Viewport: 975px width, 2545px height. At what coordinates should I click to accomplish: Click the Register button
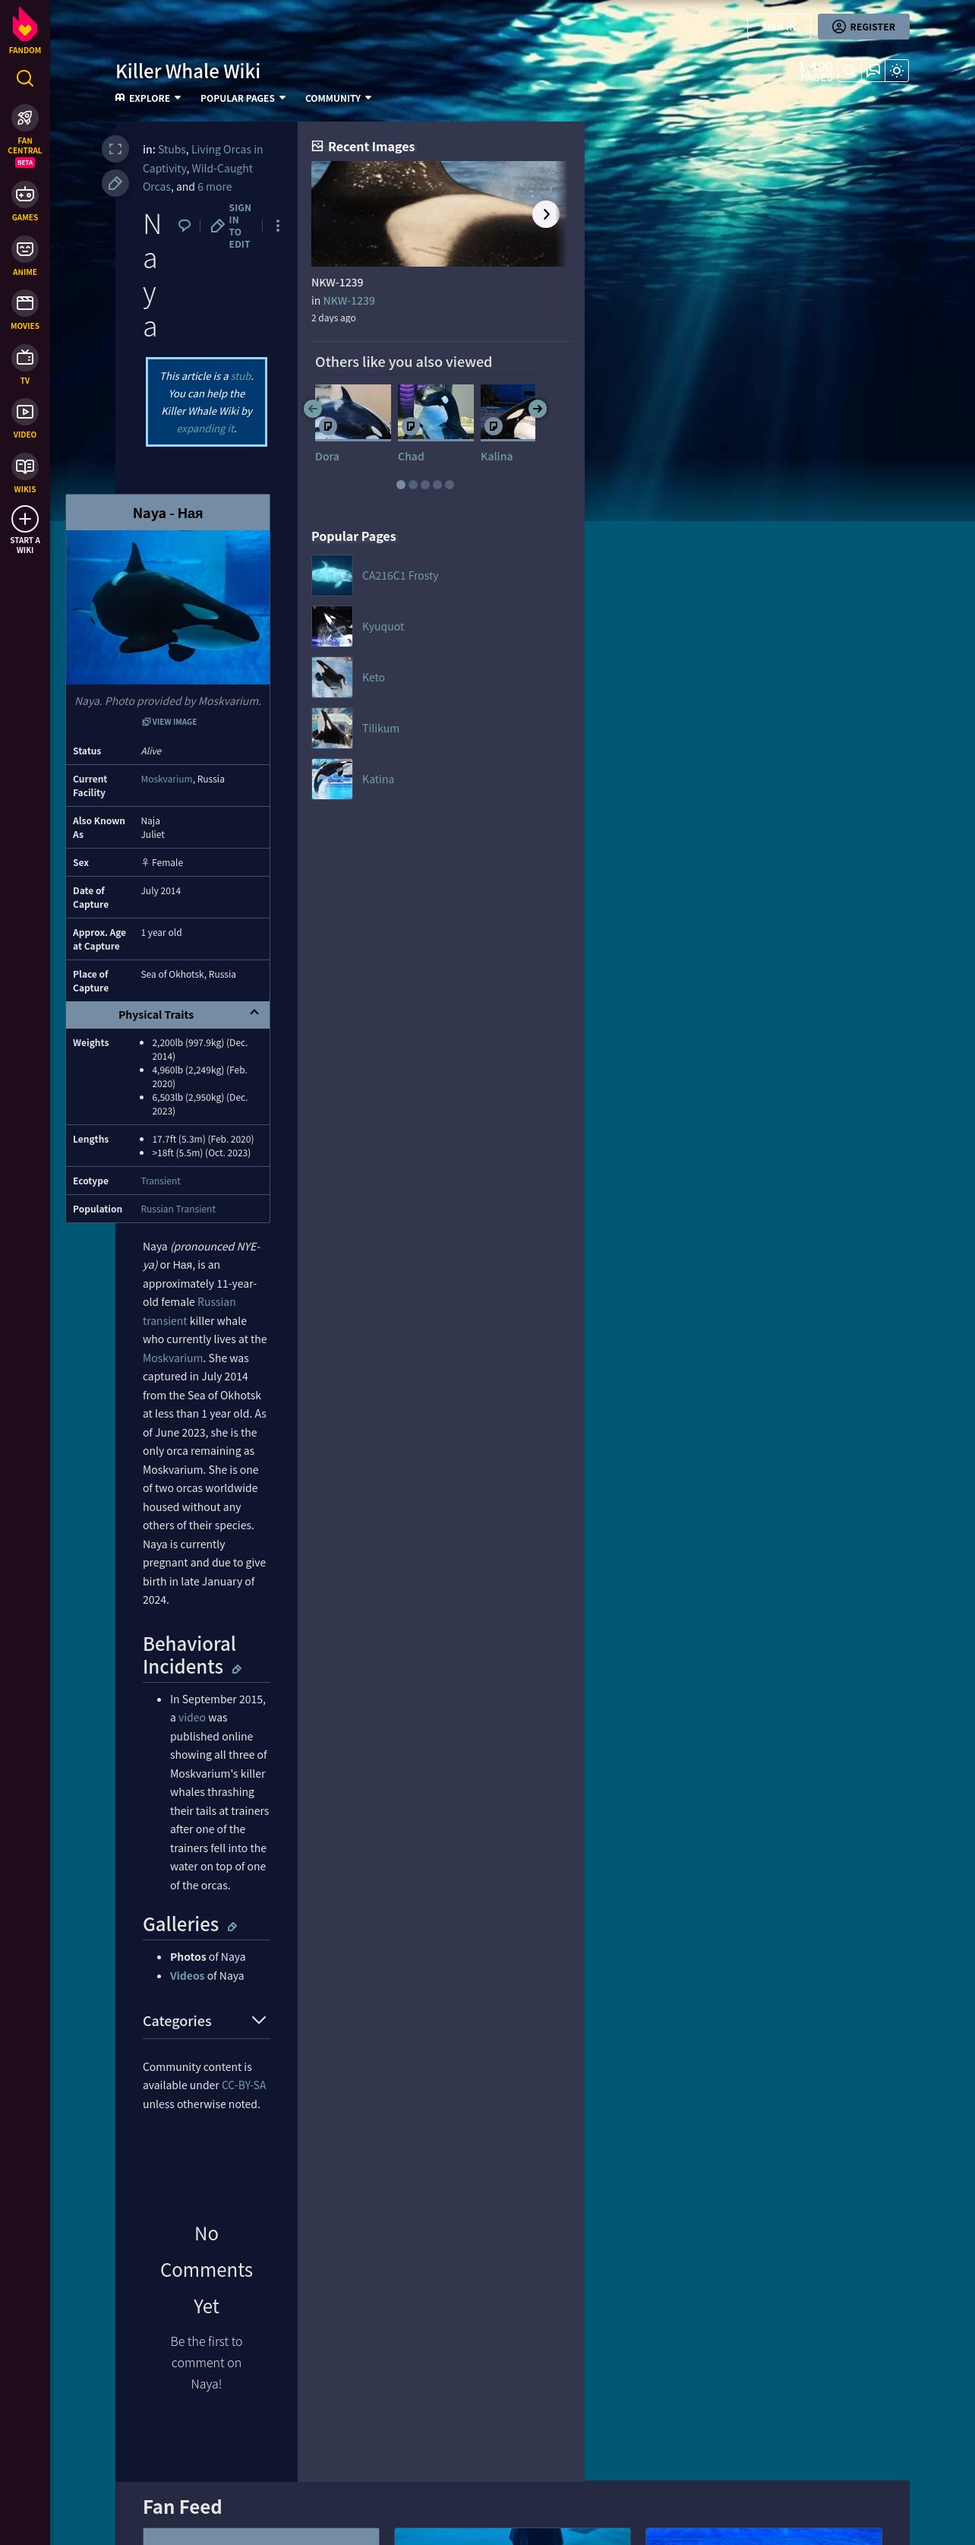click(x=863, y=27)
